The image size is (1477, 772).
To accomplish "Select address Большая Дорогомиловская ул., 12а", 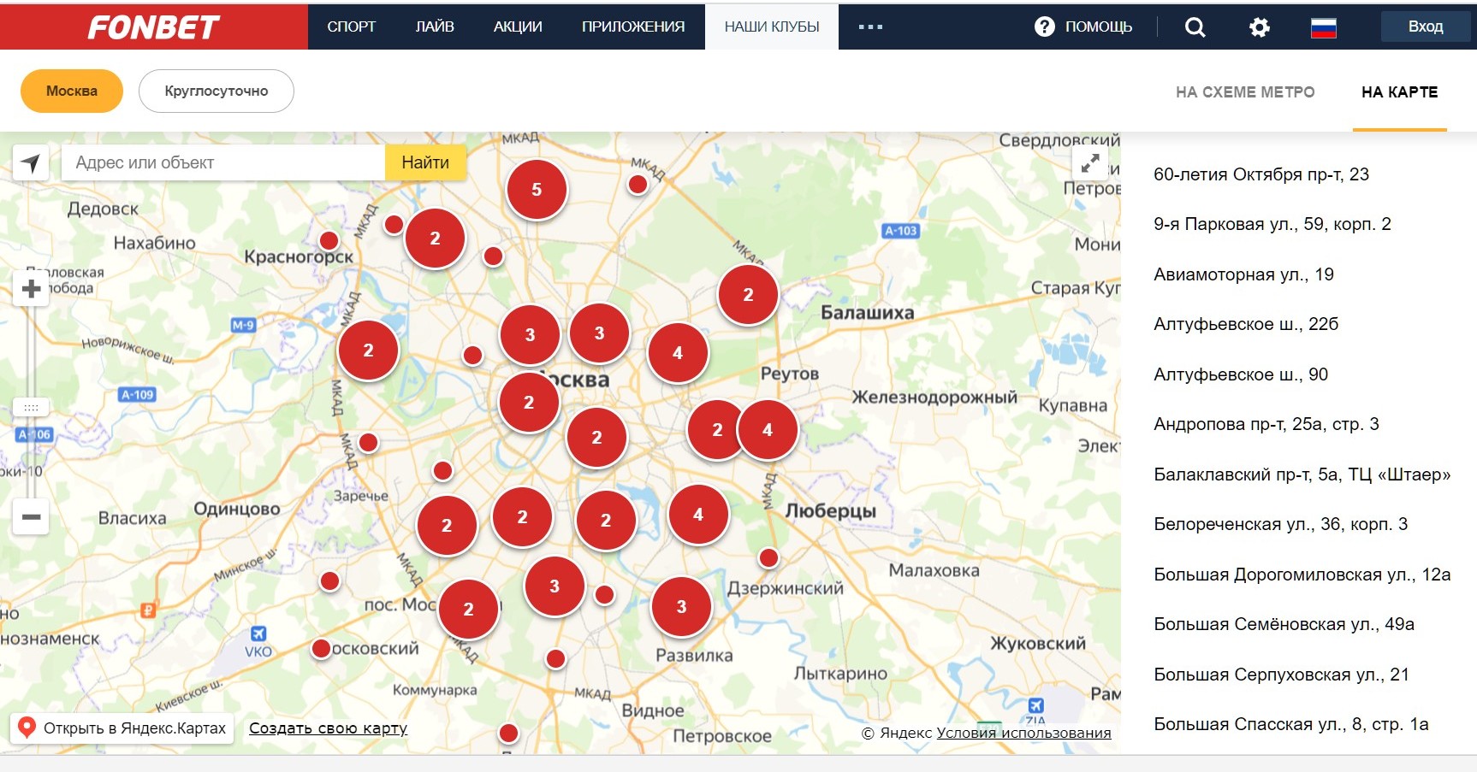I will pos(1302,575).
